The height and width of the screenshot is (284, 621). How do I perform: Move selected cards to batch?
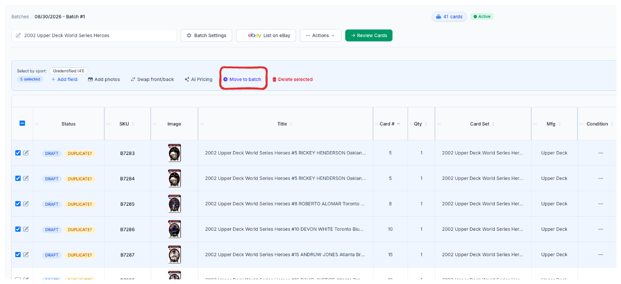coord(242,80)
